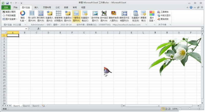Image resolution: width=205 pixels, height=112 pixels.
Task: Click 删除选中区域图形(D) icon
Action: pos(124,16)
